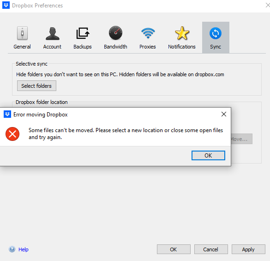Click the "Error moving Dropbox" title text
270x261 pixels.
point(41,115)
